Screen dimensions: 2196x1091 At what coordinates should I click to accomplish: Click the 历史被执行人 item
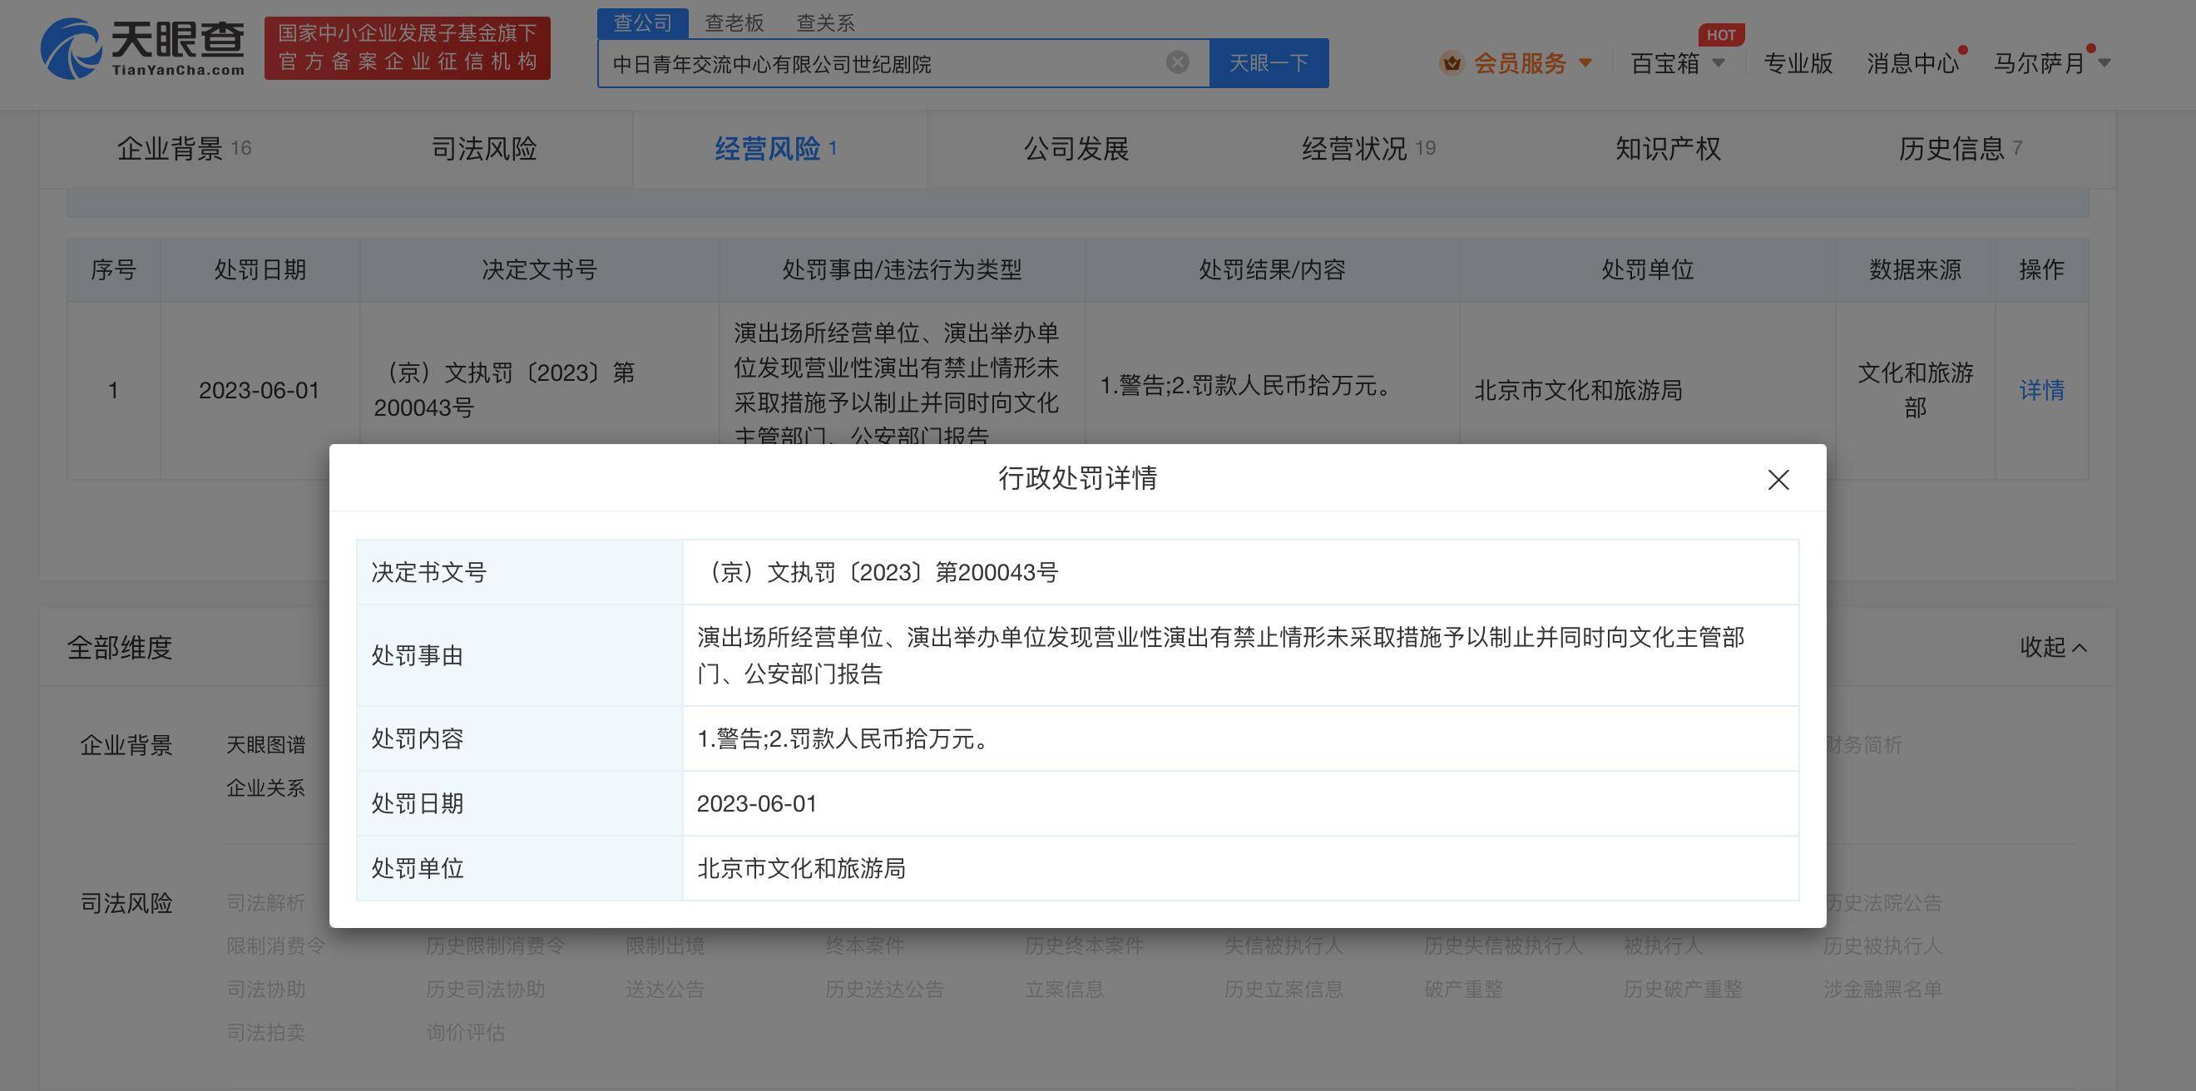click(x=1882, y=946)
